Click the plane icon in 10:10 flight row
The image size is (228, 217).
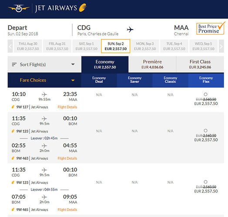point(44,94)
